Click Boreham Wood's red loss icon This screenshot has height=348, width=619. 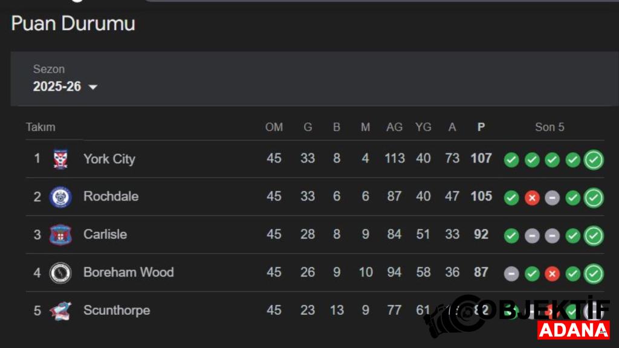pos(552,274)
